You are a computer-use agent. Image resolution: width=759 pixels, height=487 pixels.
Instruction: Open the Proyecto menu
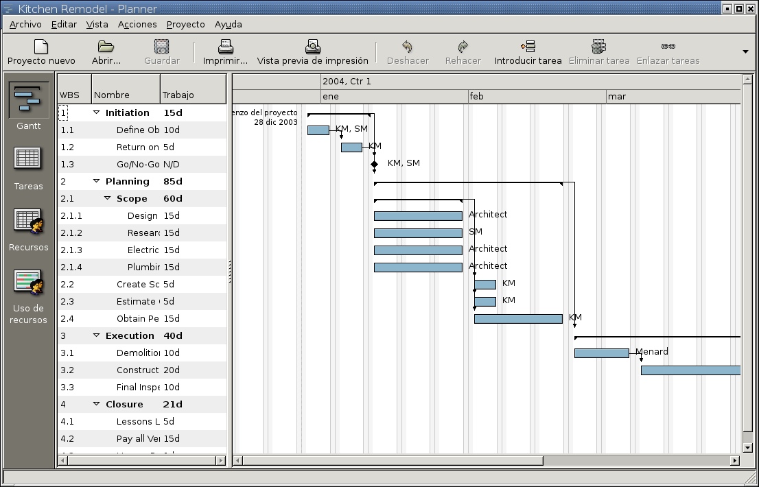[x=186, y=24]
